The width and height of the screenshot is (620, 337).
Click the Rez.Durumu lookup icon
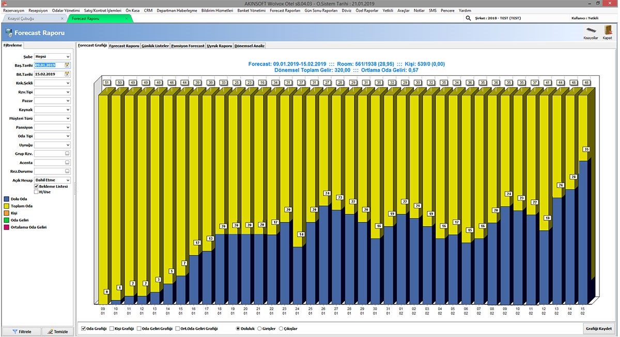click(x=67, y=171)
